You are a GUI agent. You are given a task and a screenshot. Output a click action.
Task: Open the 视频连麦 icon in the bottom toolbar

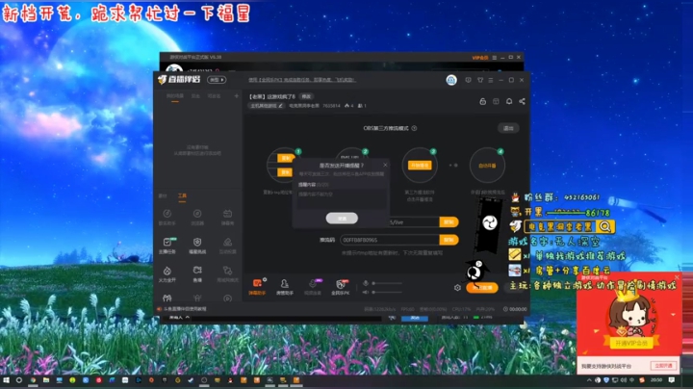coord(313,286)
